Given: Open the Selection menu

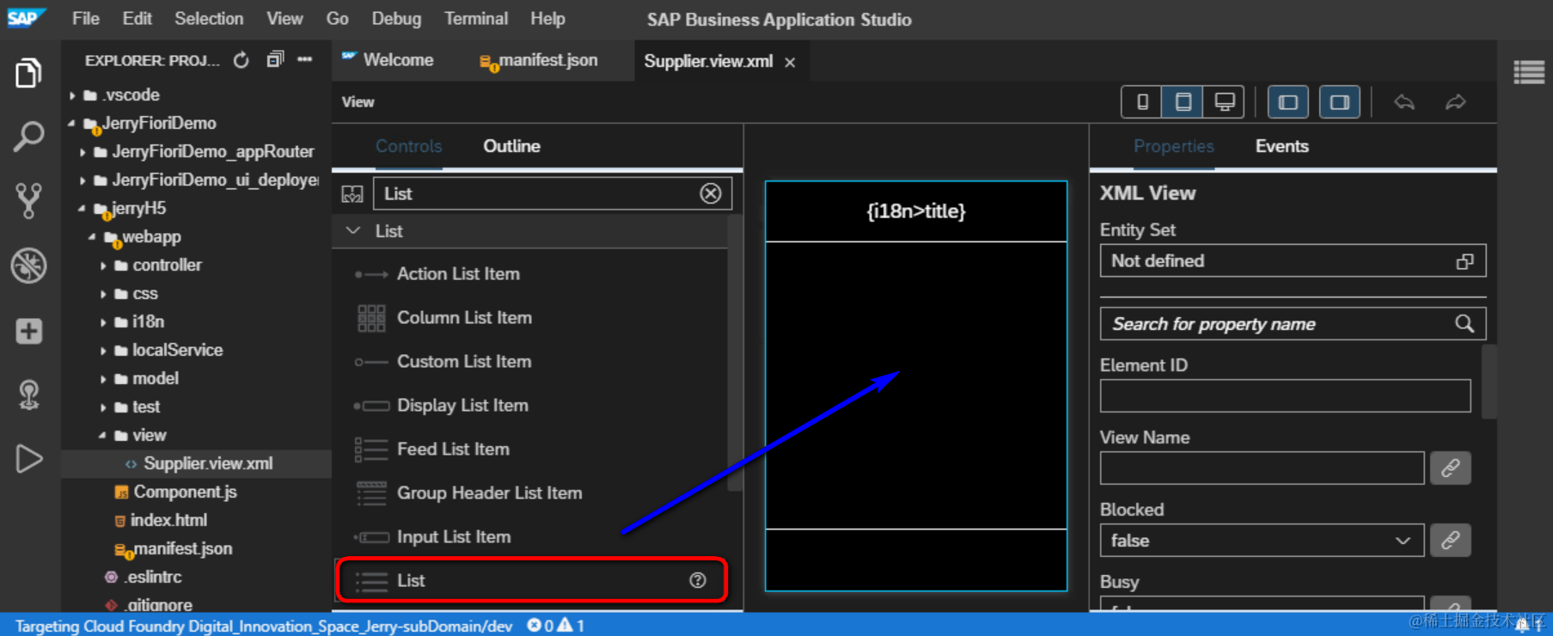Looking at the screenshot, I should click(x=209, y=18).
